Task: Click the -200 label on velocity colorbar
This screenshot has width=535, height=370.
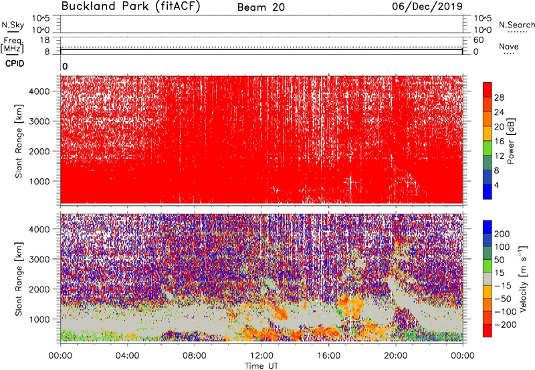Action: pyautogui.click(x=506, y=325)
